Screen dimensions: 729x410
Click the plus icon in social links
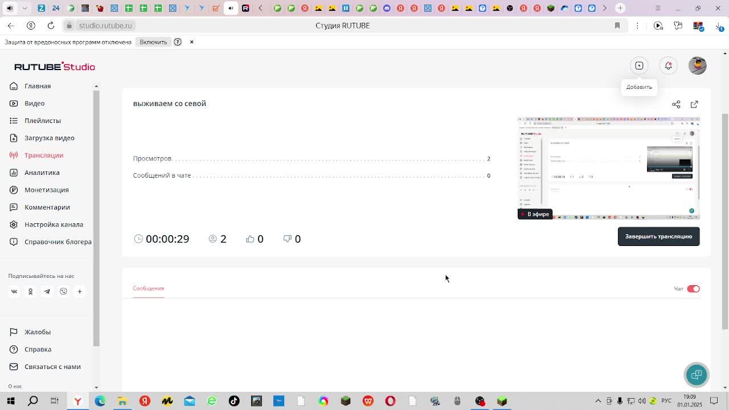click(80, 292)
